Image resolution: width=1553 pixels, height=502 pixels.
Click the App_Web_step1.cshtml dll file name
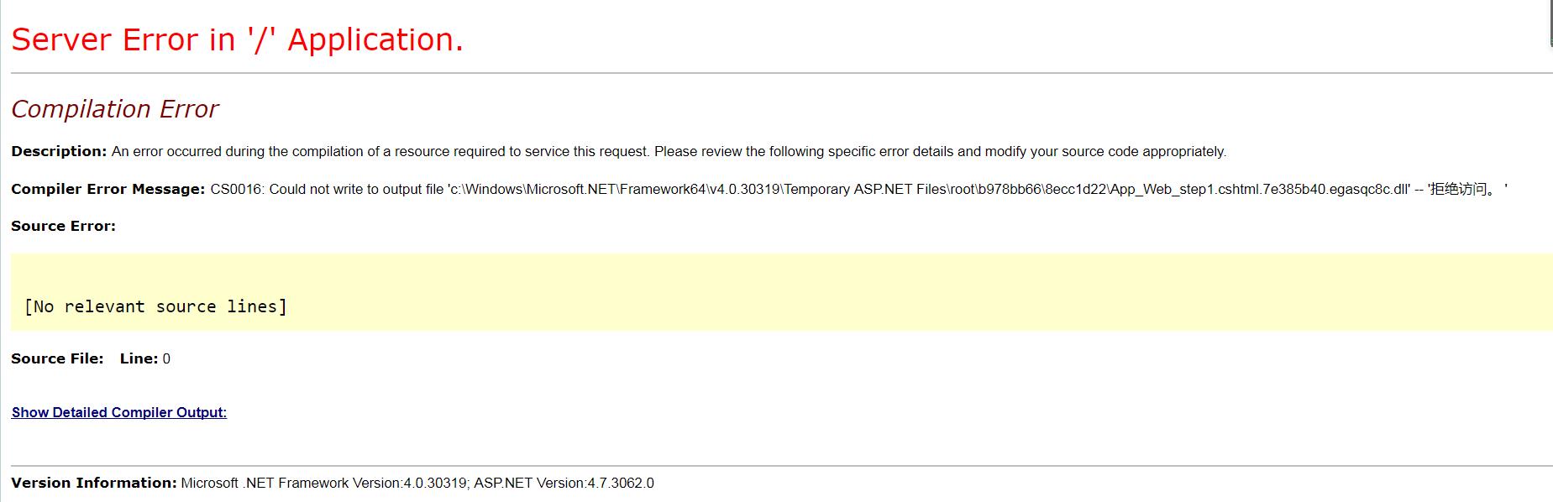point(1259,189)
